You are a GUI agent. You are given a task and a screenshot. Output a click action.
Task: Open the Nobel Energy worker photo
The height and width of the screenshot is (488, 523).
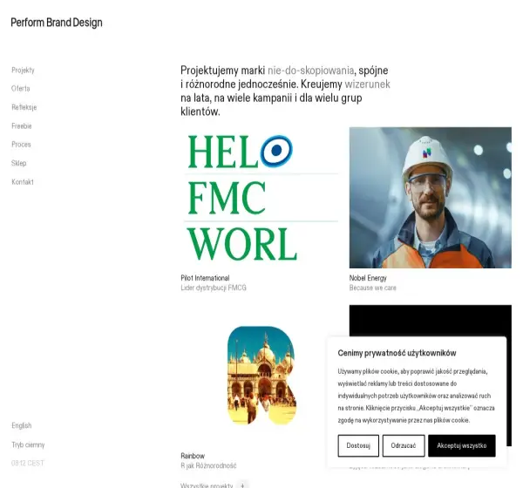(431, 198)
